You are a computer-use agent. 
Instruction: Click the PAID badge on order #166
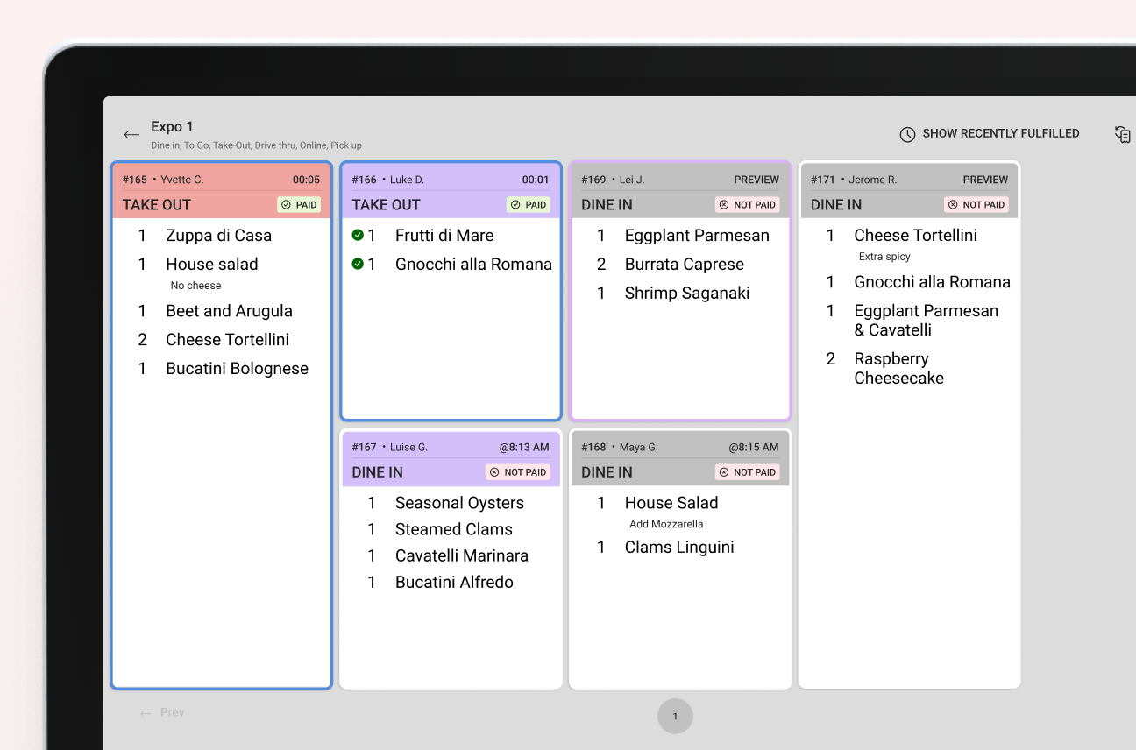click(529, 204)
